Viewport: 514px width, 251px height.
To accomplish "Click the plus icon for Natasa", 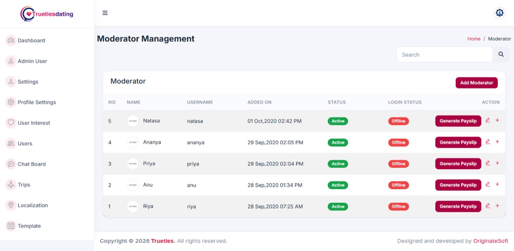I will pyautogui.click(x=497, y=120).
